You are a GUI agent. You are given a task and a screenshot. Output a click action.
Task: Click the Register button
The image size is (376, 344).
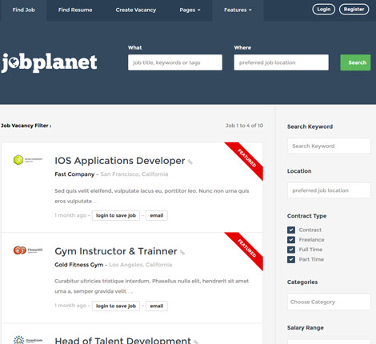coord(354,10)
